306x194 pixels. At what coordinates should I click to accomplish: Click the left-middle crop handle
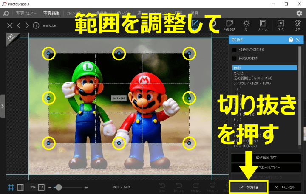pos(48,98)
